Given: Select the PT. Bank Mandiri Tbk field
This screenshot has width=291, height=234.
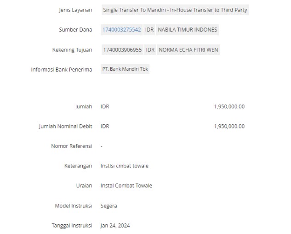Looking at the screenshot, I should tap(125, 69).
